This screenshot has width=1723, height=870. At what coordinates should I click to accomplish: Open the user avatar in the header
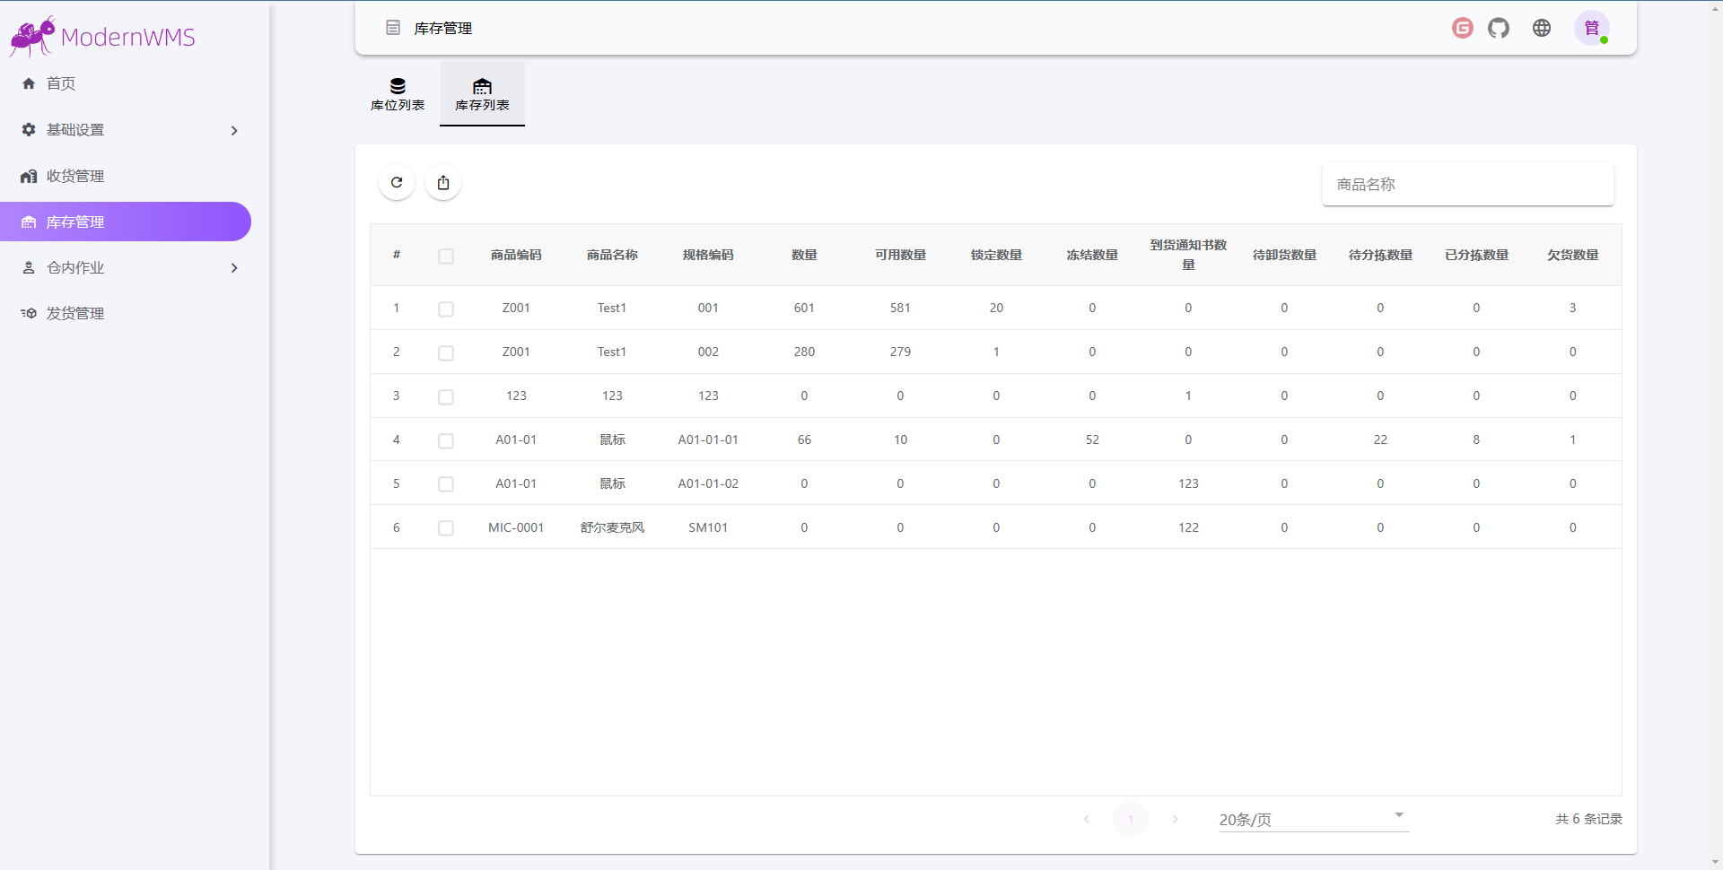coord(1591,29)
